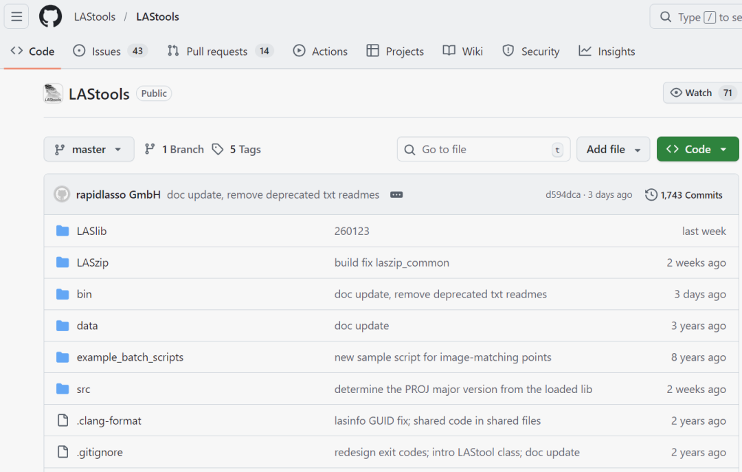Image resolution: width=742 pixels, height=472 pixels.
Task: Open the Wiki tab label
Action: pos(472,51)
